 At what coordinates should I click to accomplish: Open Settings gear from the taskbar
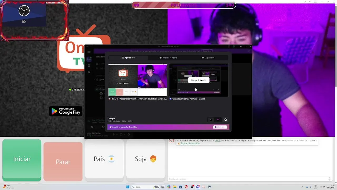[209, 187]
